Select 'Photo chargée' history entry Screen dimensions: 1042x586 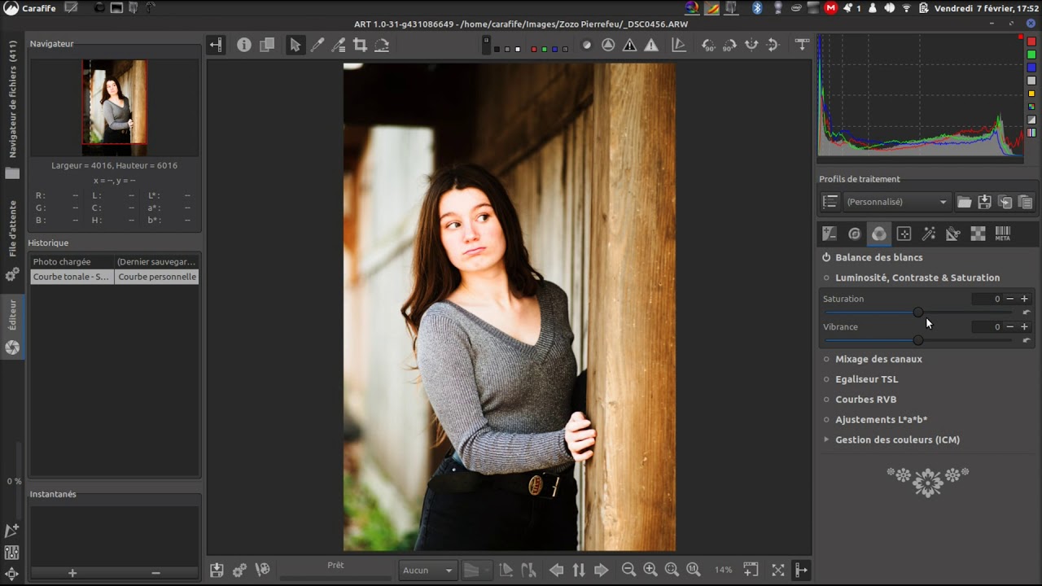click(115, 262)
